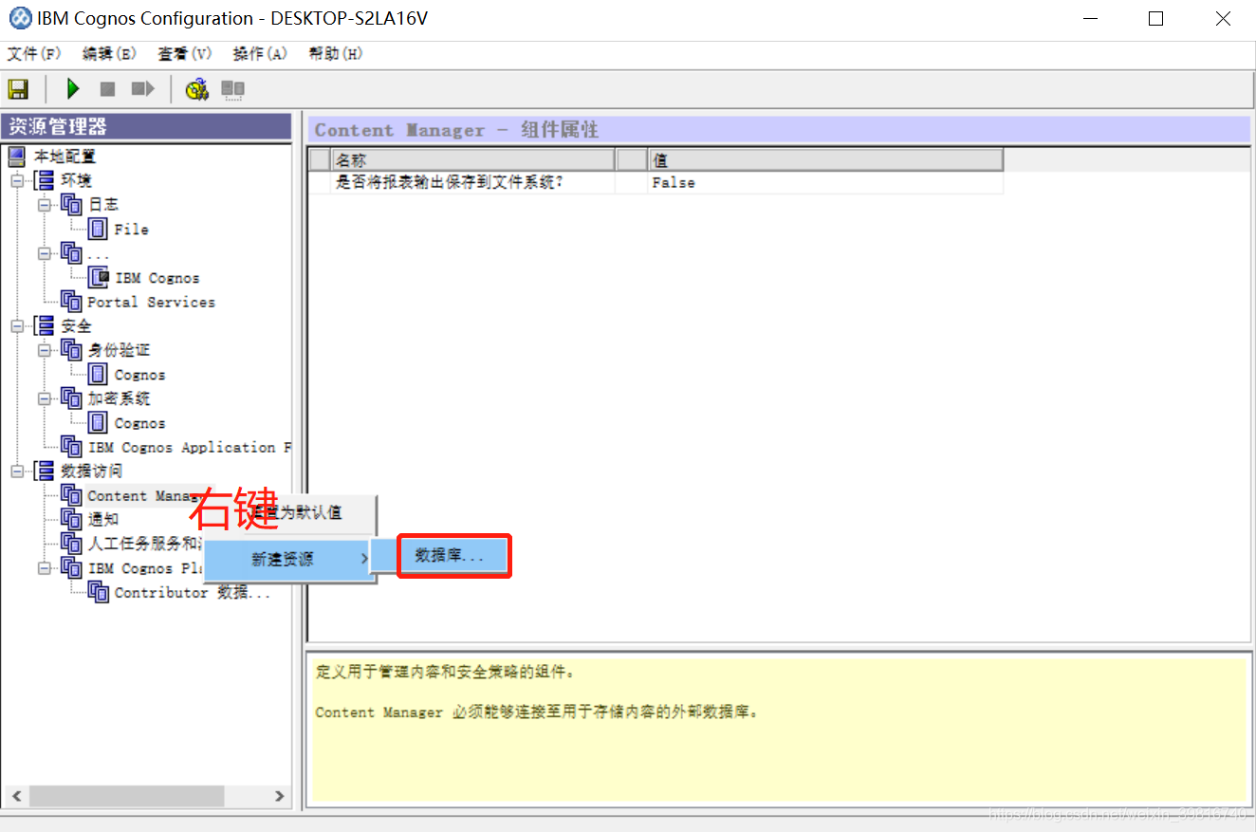Open the 编辑(E) menu
The image size is (1256, 832).
coord(109,54)
